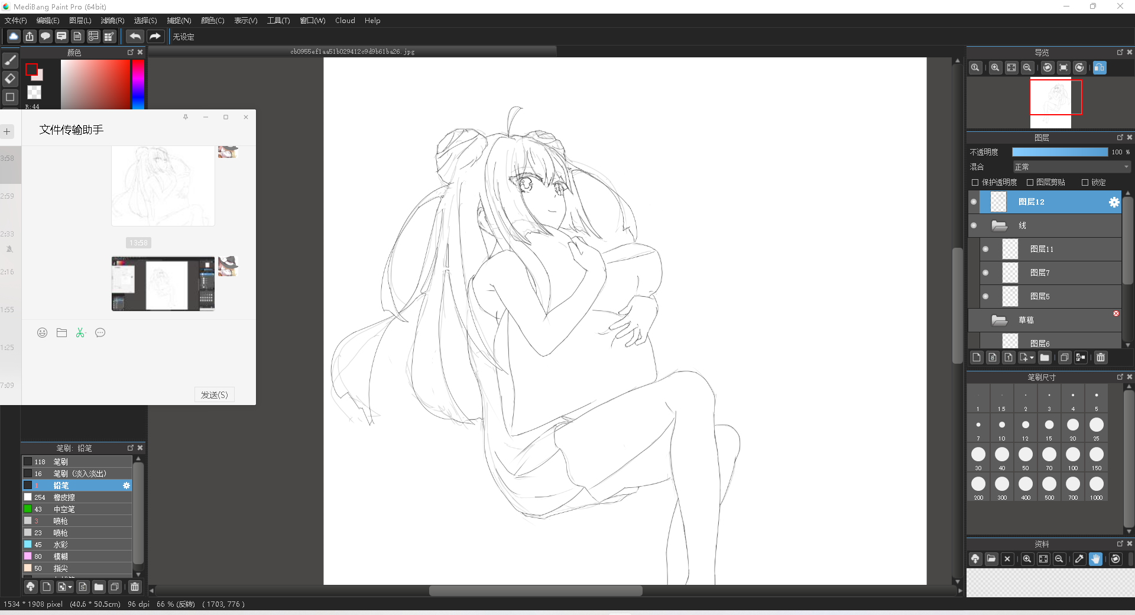
Task: Zoom in using the navigator magnifier
Action: [x=995, y=68]
